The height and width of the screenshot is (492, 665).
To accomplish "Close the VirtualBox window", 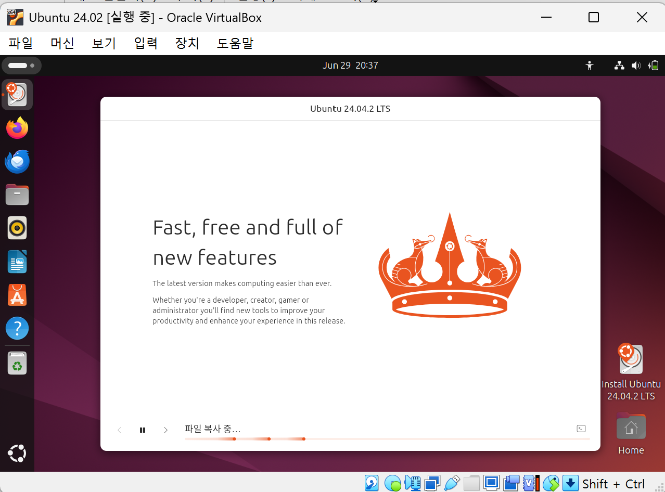I will pyautogui.click(x=642, y=18).
